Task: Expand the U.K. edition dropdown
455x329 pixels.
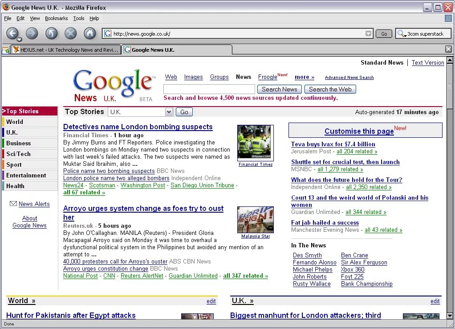Action: [x=169, y=112]
